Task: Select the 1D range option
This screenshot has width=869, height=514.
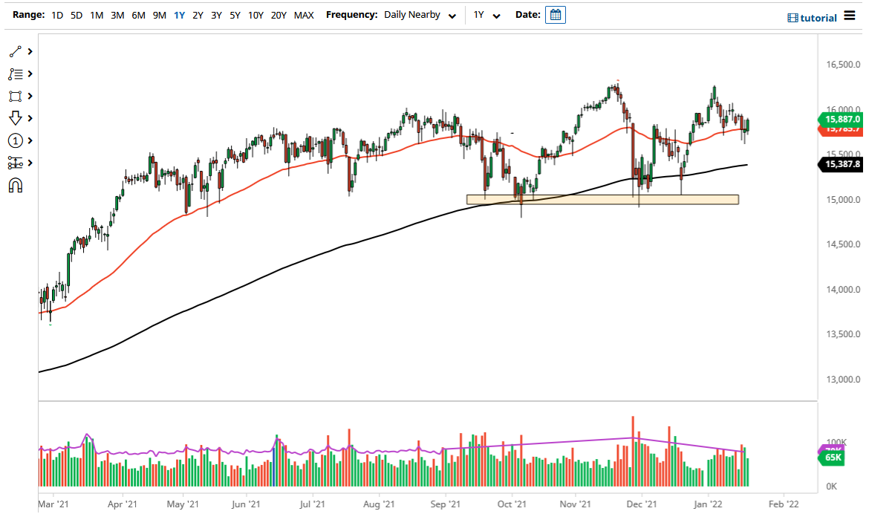Action: click(57, 14)
